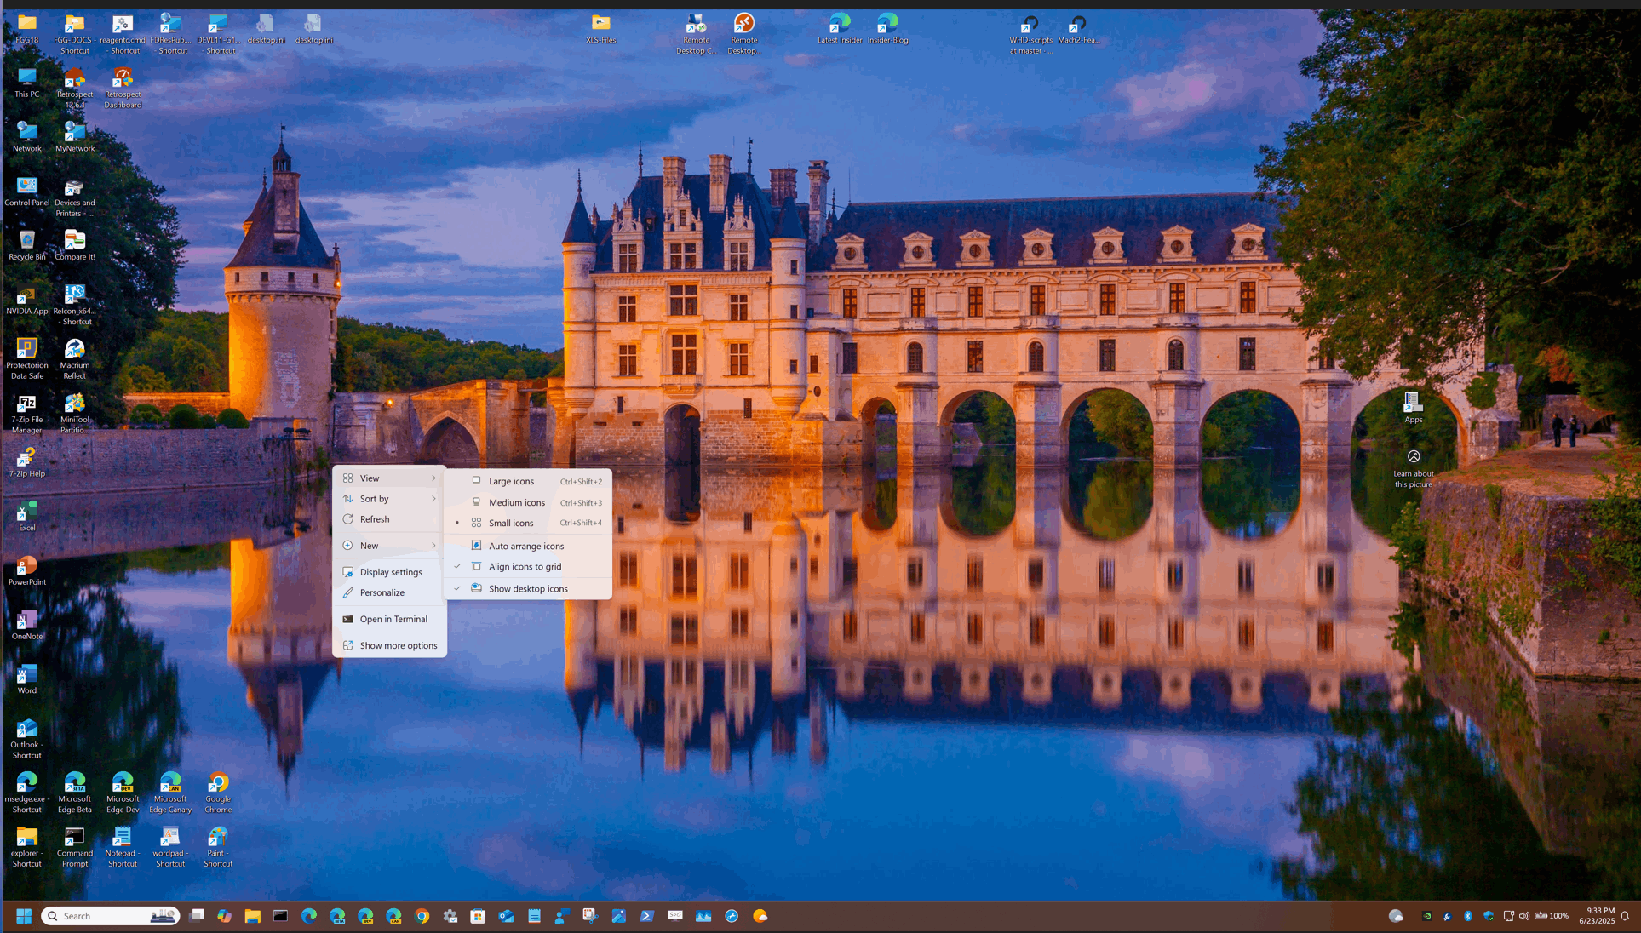
Task: Open File Explorer from taskbar
Action: coord(252,916)
